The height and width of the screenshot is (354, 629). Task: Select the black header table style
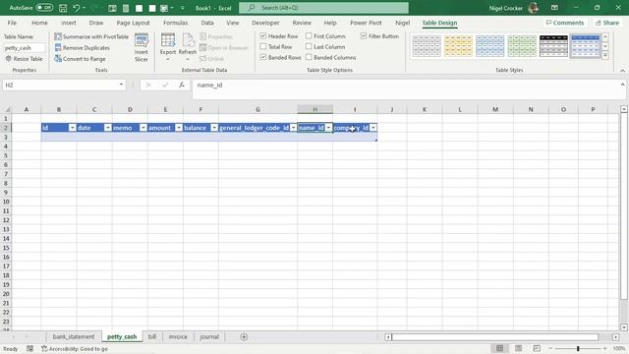tap(553, 46)
